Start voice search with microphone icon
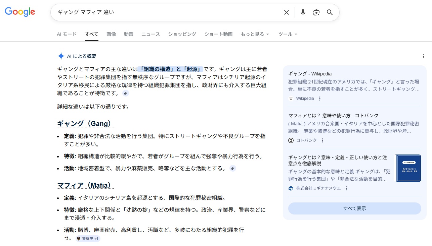The height and width of the screenshot is (246, 432). click(x=303, y=12)
